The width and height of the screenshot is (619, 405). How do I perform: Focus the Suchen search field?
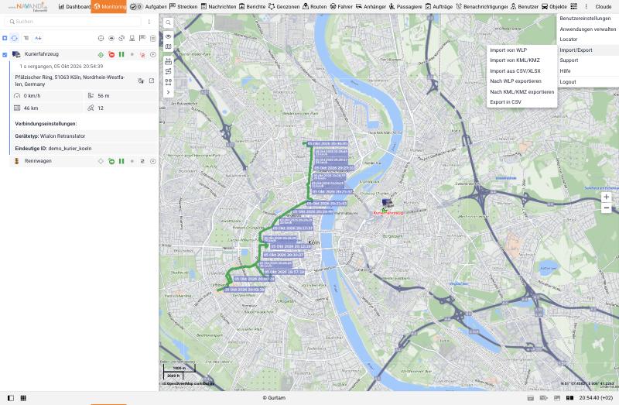click(73, 22)
